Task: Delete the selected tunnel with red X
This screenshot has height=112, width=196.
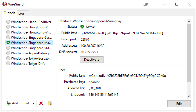Action: click(x=41, y=103)
